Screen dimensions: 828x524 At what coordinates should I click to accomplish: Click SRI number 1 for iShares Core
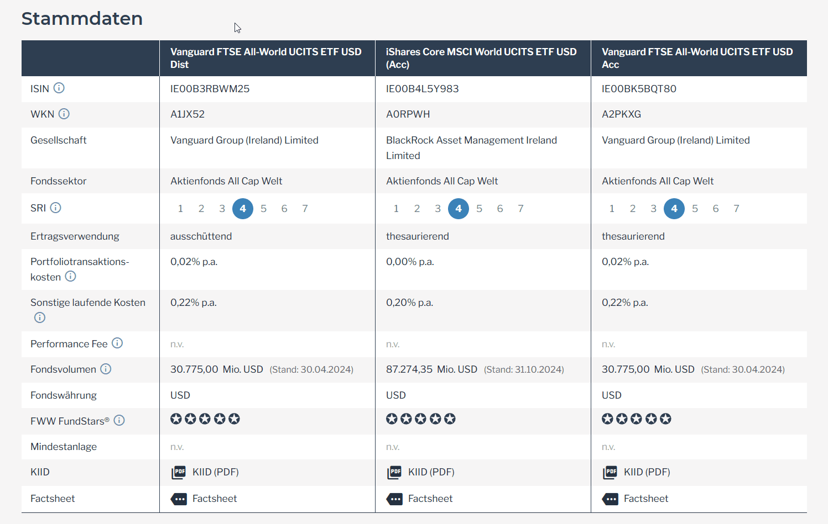396,209
